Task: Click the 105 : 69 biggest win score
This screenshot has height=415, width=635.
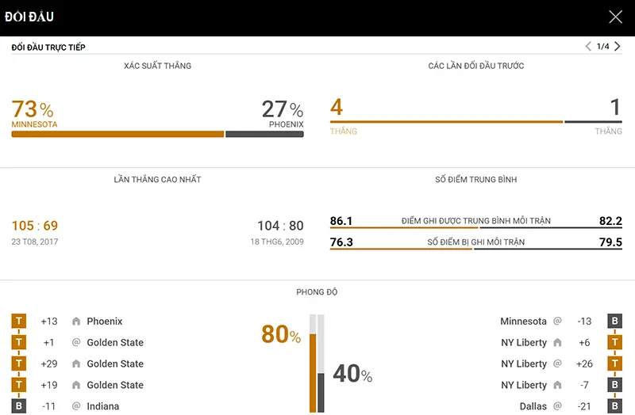Action: pyautogui.click(x=35, y=226)
